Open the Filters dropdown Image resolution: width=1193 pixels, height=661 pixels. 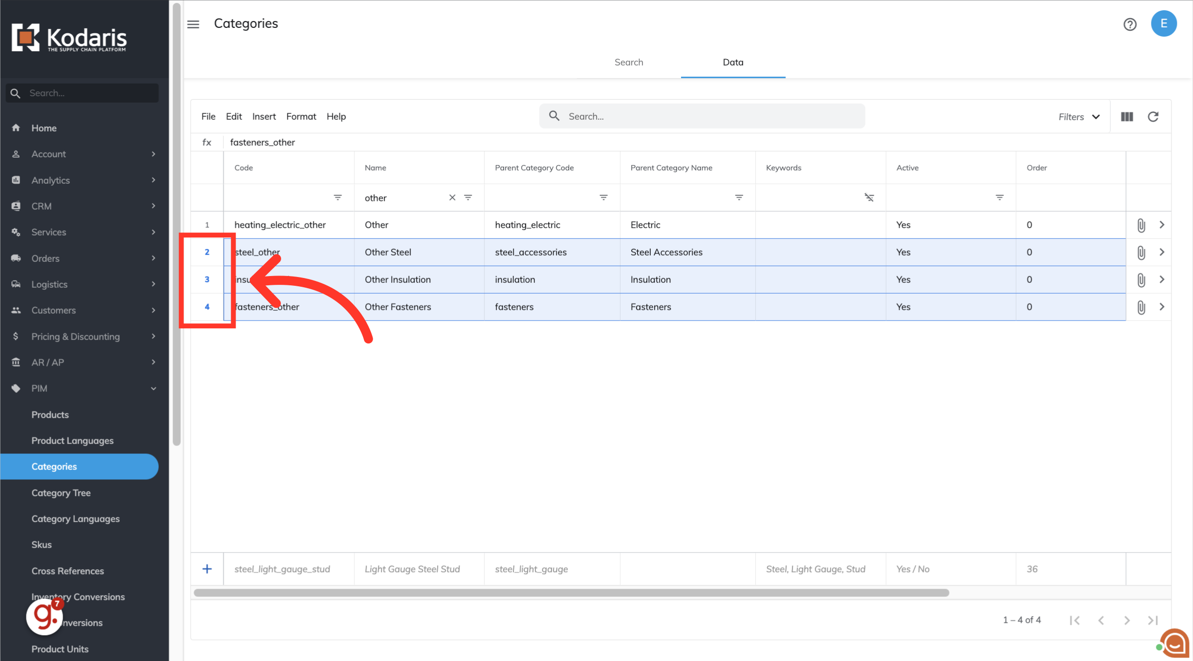click(x=1079, y=117)
